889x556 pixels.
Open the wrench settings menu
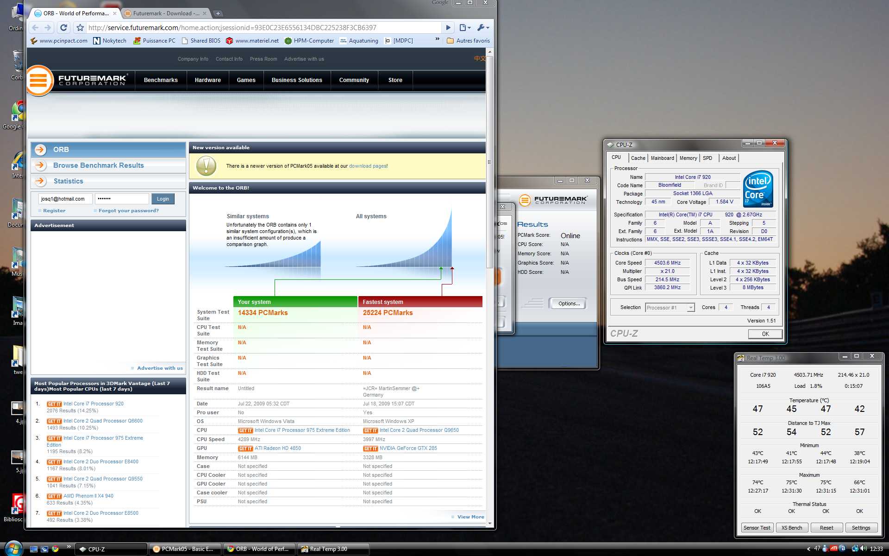pos(483,28)
